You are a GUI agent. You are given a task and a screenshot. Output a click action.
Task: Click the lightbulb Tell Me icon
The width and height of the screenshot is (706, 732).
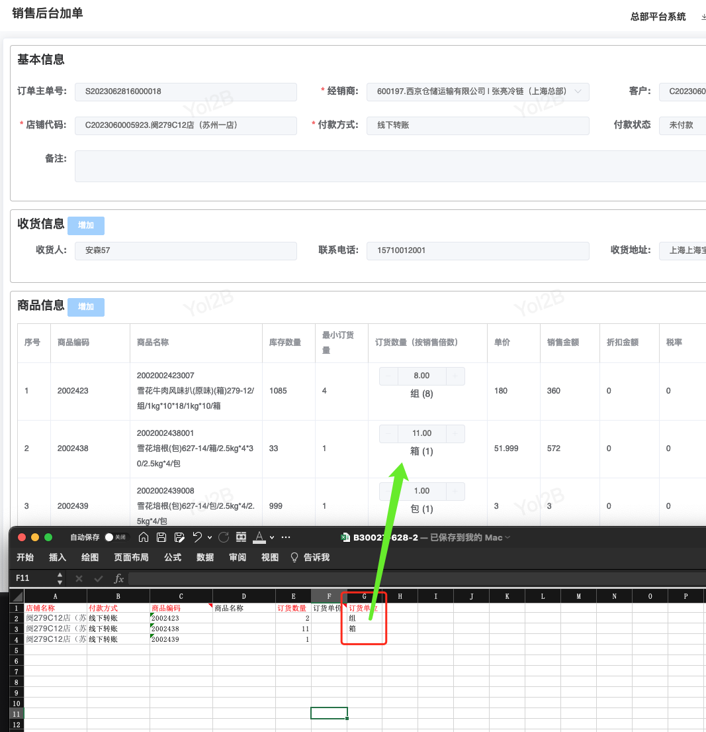point(294,558)
